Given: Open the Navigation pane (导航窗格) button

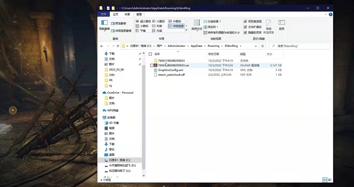Looking at the screenshot, I should pos(104,25).
